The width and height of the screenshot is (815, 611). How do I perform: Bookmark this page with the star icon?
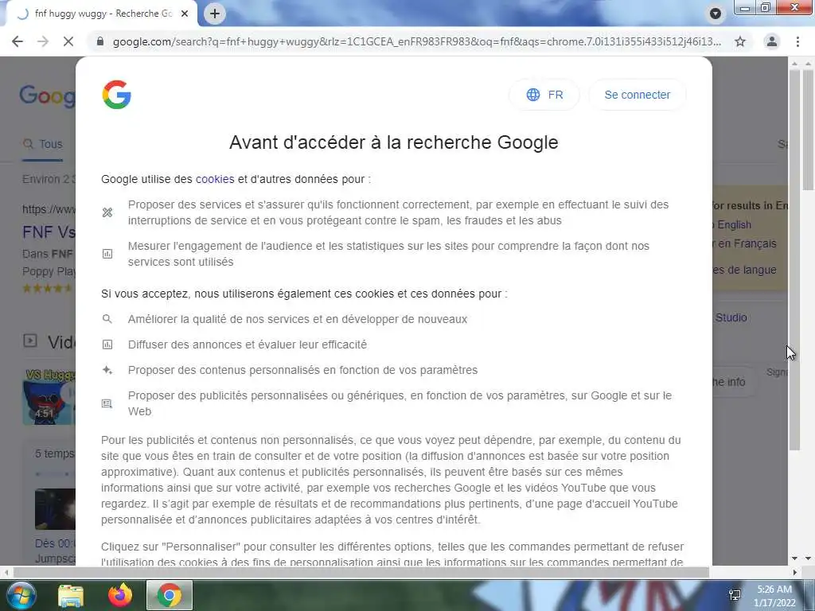740,41
